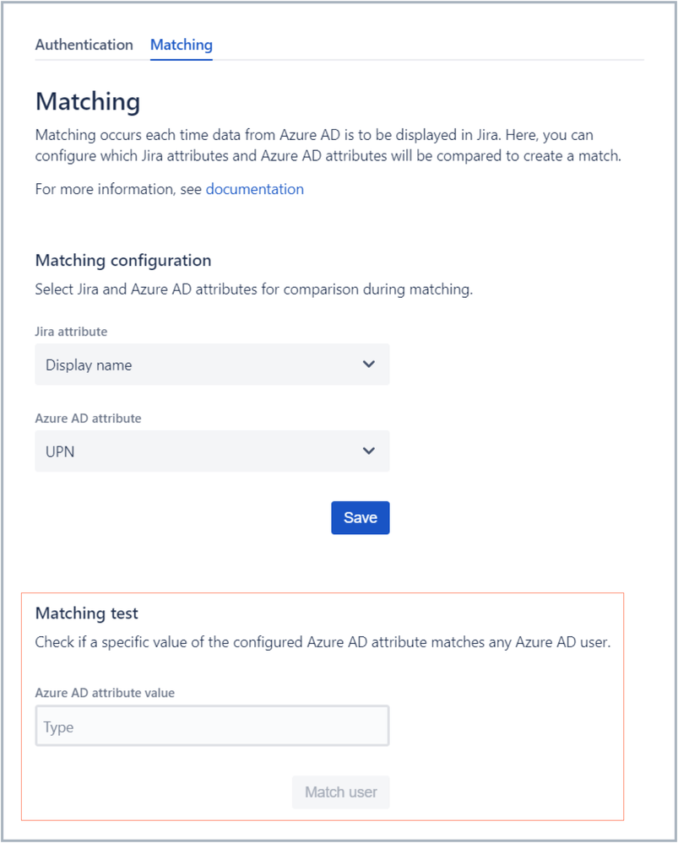Open the documentation link

pos(254,189)
